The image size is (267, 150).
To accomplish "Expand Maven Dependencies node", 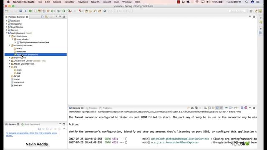I will pyautogui.click(x=10, y=64).
